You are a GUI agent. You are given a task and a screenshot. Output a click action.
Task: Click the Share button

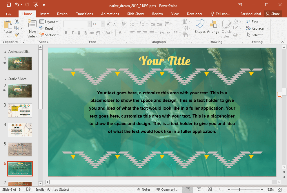tap(273, 14)
